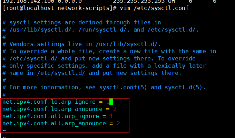Image resolution: width=235 pixels, height=138 pixels.
Task: Click the green cursor block after arp_ignore
Action: 111,102
